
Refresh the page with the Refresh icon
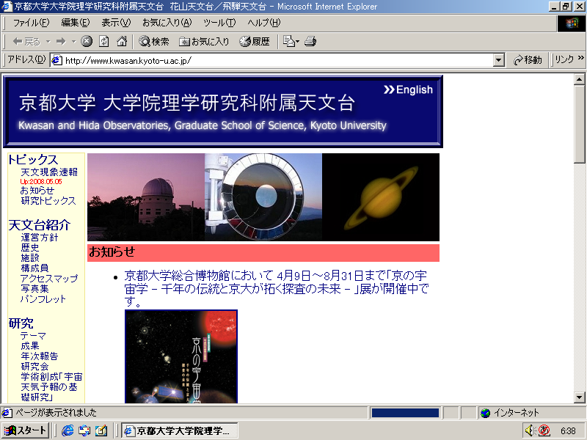click(x=104, y=42)
